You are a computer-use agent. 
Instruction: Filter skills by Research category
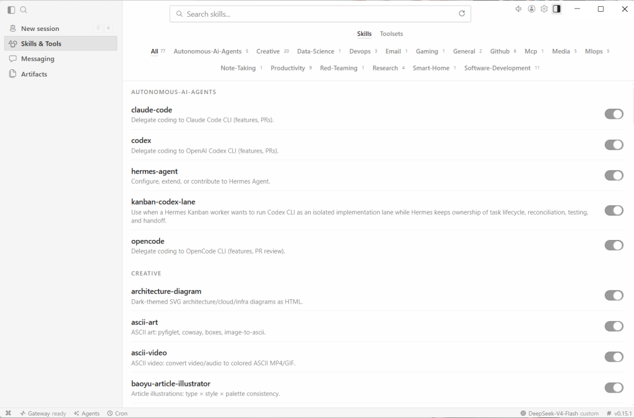point(388,68)
